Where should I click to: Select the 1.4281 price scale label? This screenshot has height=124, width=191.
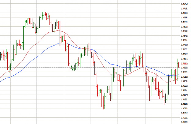pos(184,77)
